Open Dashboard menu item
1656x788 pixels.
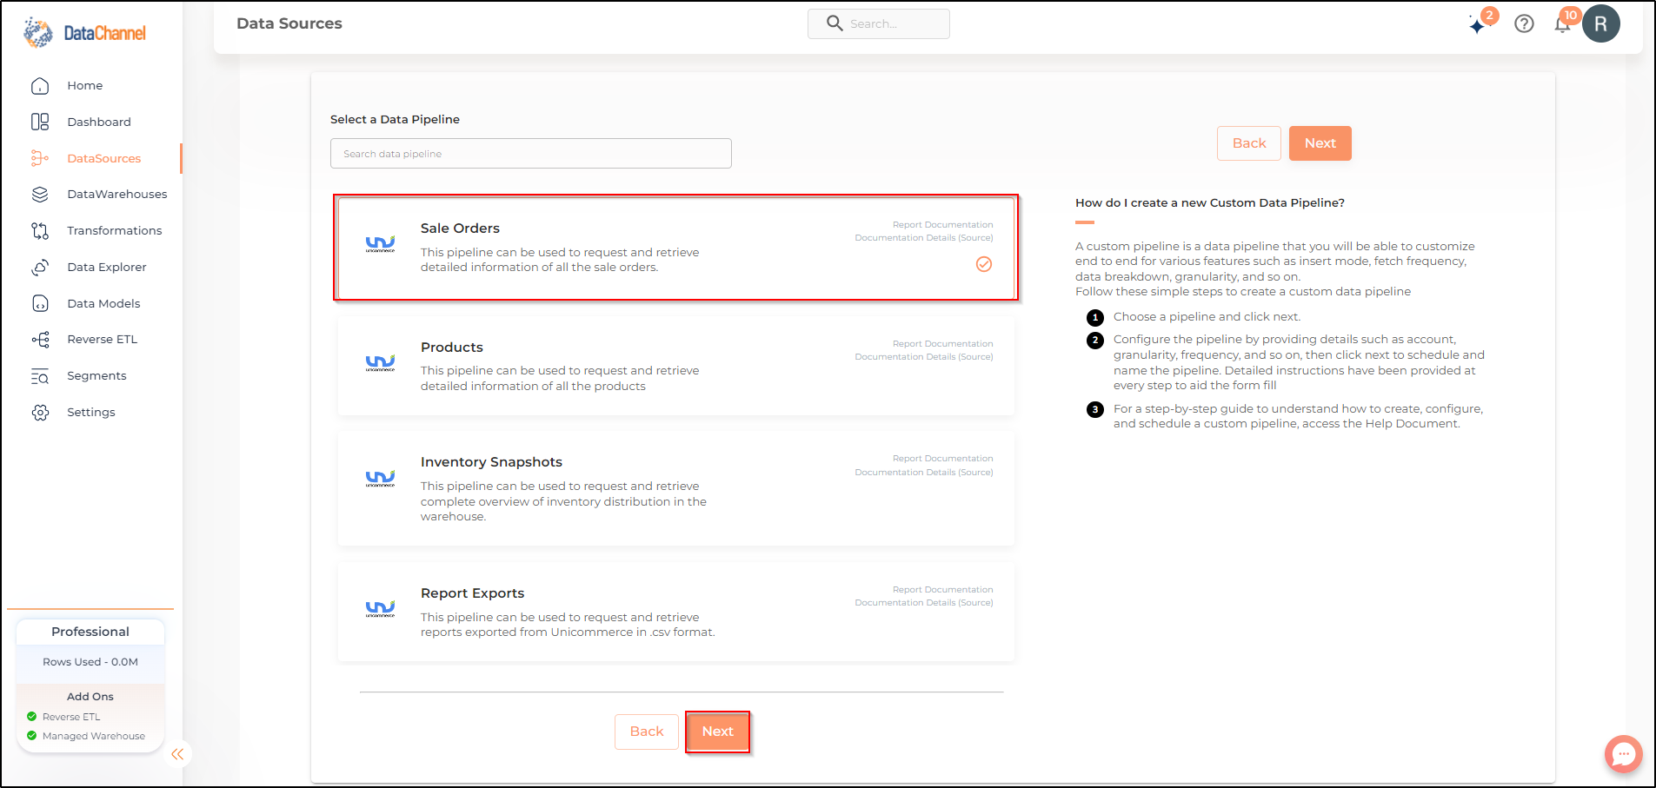99,123
